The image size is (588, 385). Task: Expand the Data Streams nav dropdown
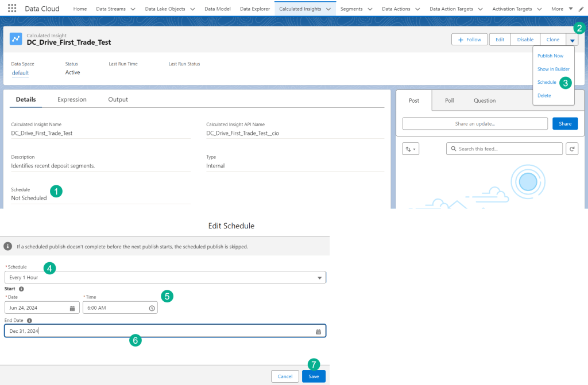pos(133,9)
